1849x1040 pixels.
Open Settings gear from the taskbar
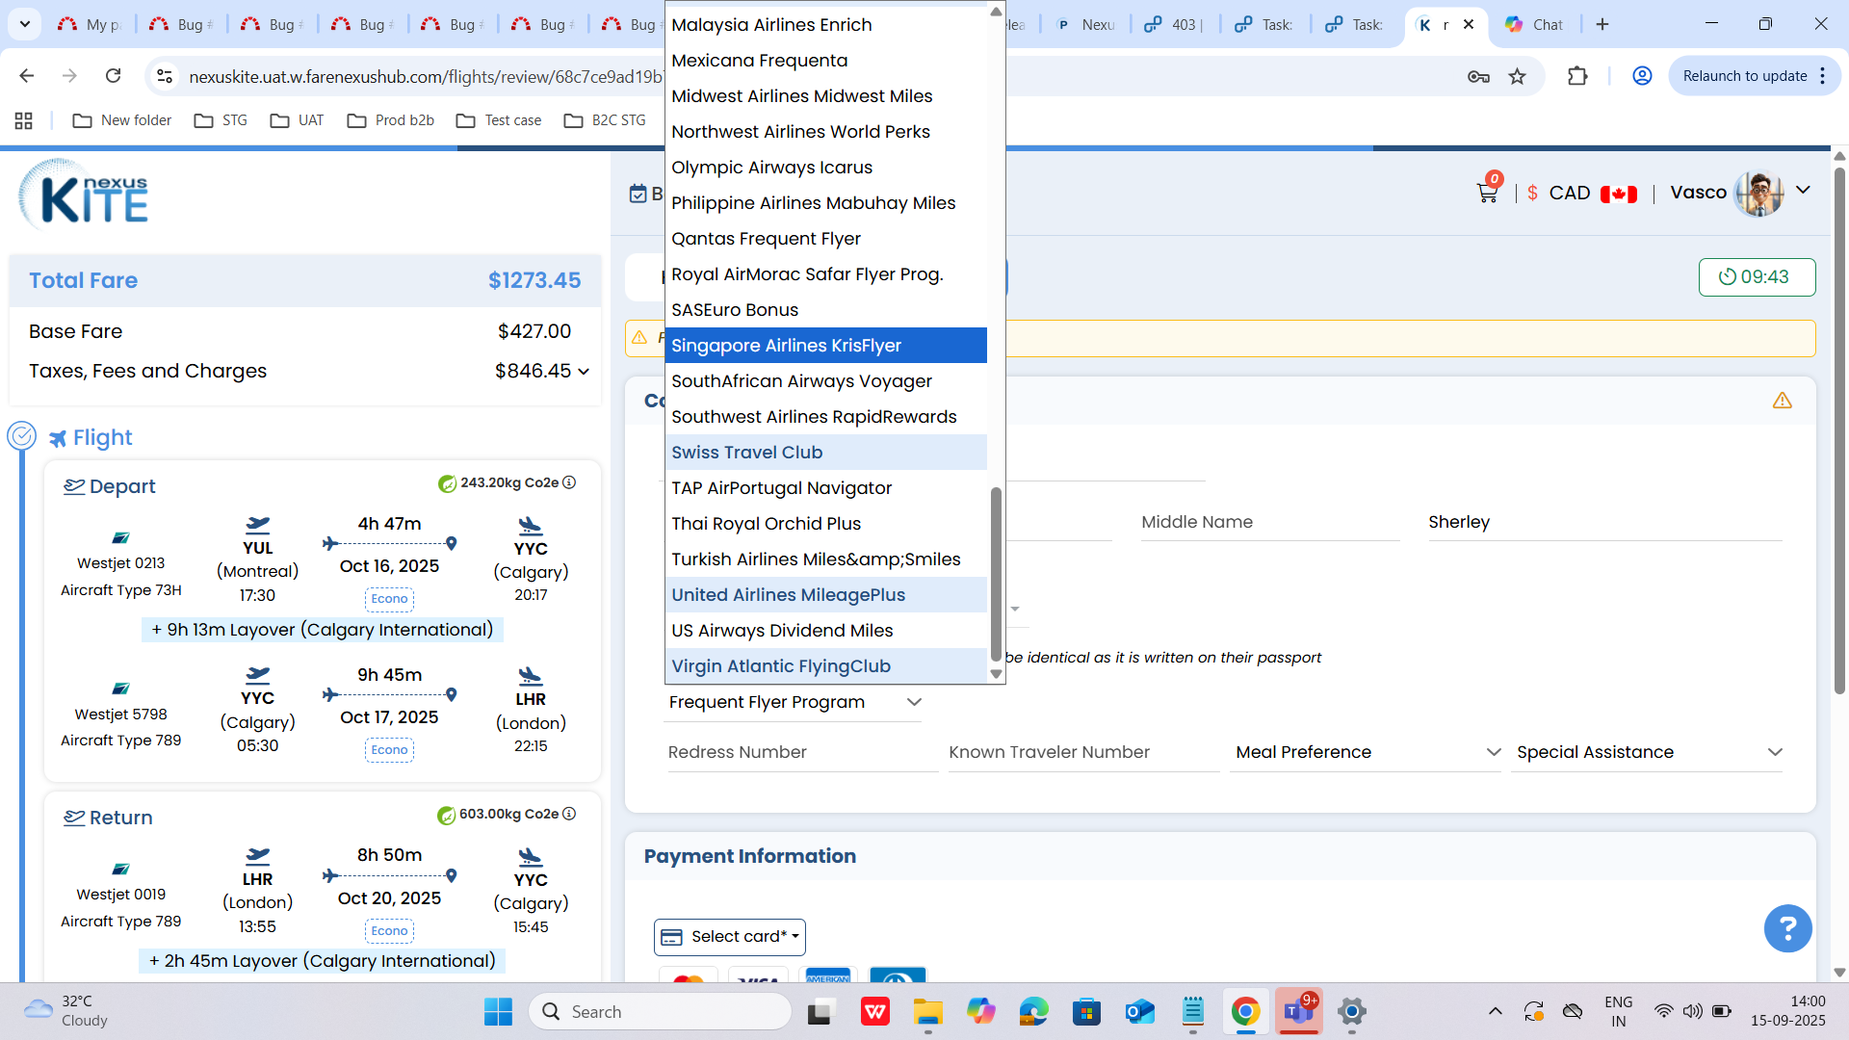(x=1352, y=1011)
